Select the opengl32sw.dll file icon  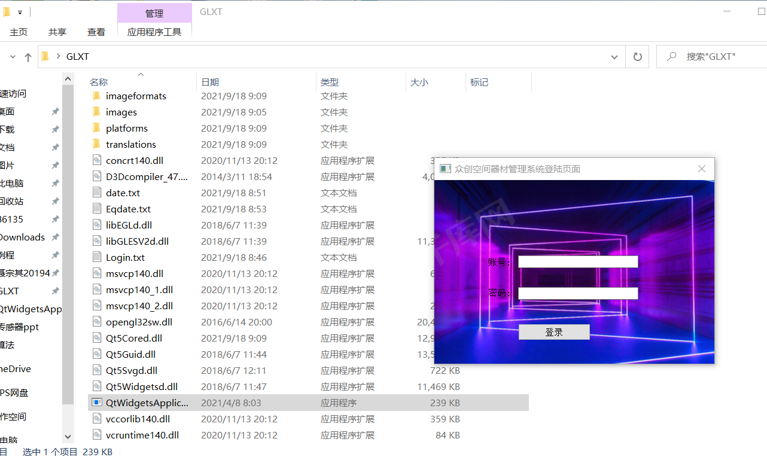[97, 322]
